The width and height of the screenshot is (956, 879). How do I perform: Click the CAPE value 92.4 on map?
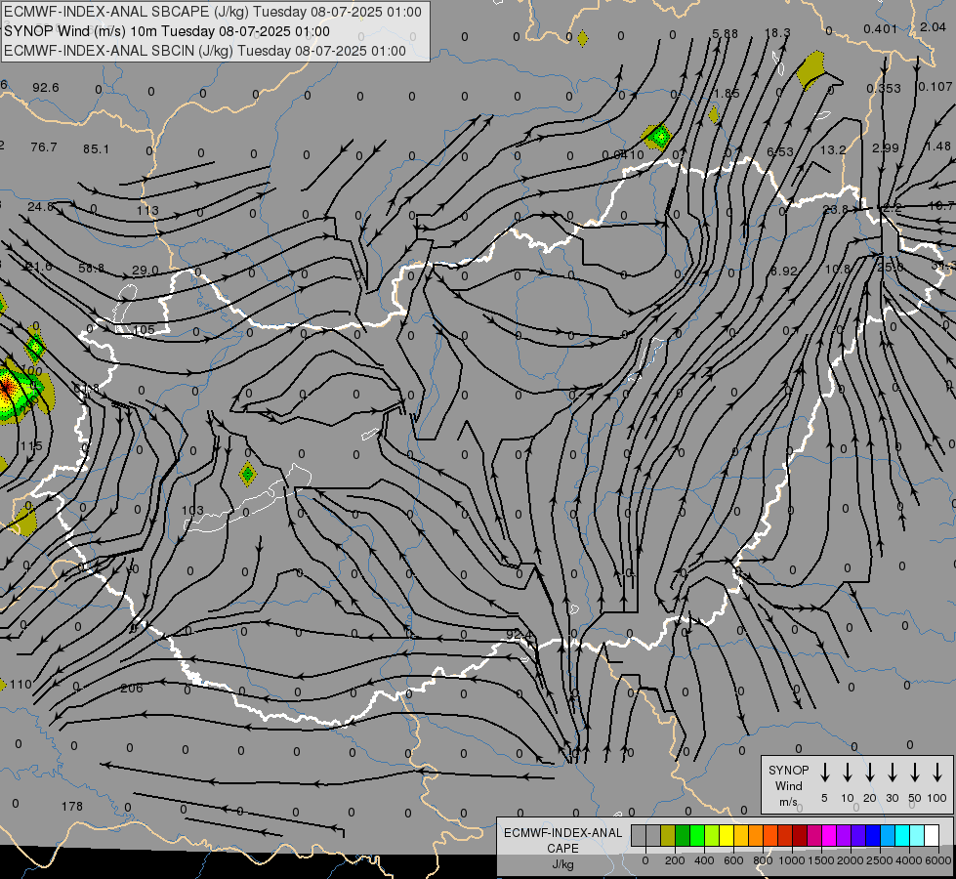520,635
